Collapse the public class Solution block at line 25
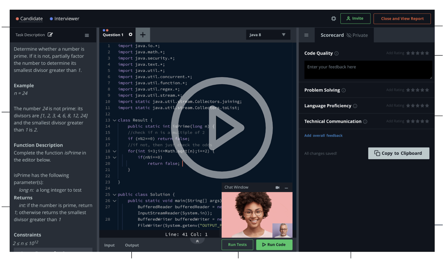The height and width of the screenshot is (260, 446). click(x=114, y=195)
